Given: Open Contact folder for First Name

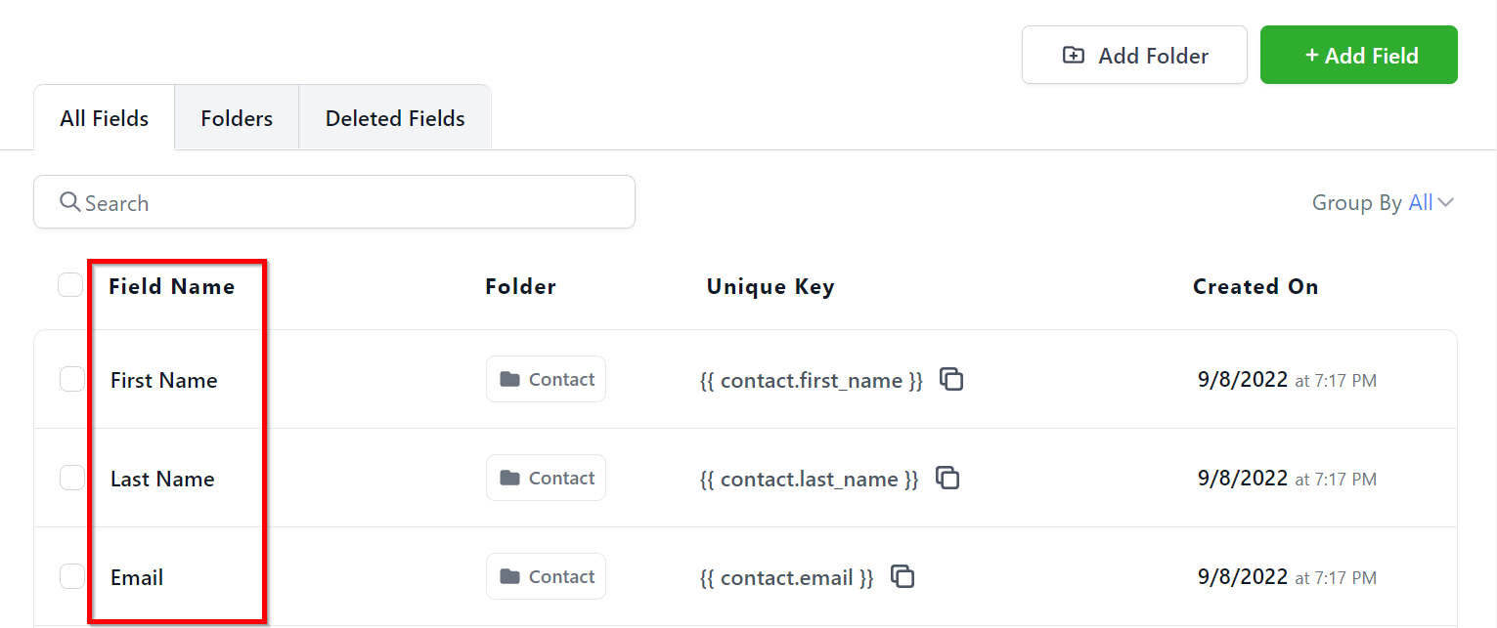Looking at the screenshot, I should coord(546,379).
